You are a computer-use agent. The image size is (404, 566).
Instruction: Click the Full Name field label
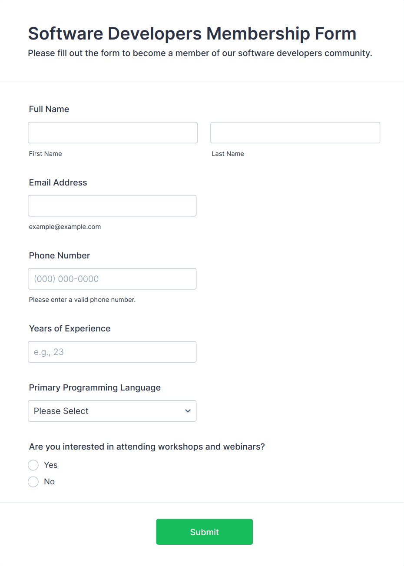pyautogui.click(x=49, y=109)
